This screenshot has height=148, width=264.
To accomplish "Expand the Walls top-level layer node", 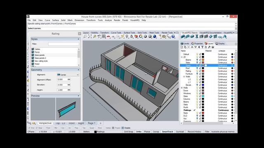I will 182,88.
